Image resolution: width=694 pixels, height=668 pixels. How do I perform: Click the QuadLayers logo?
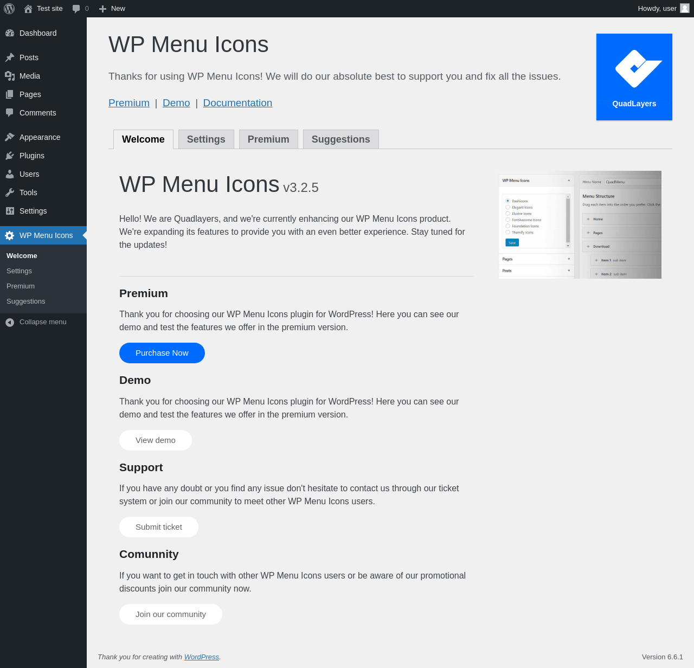point(634,77)
